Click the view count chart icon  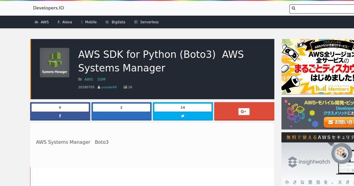coord(125,87)
